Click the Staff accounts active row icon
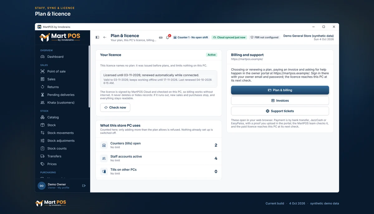 pyautogui.click(x=104, y=158)
